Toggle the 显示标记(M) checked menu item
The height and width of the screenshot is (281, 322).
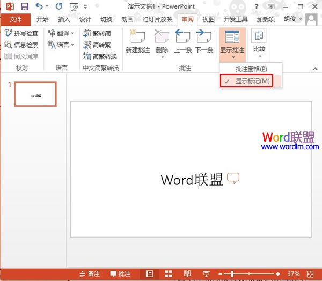tap(251, 81)
